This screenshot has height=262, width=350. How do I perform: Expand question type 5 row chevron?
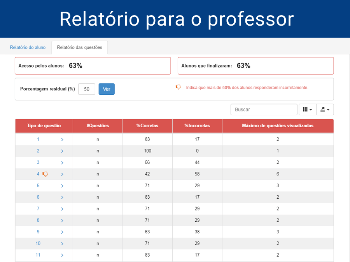tap(62, 186)
